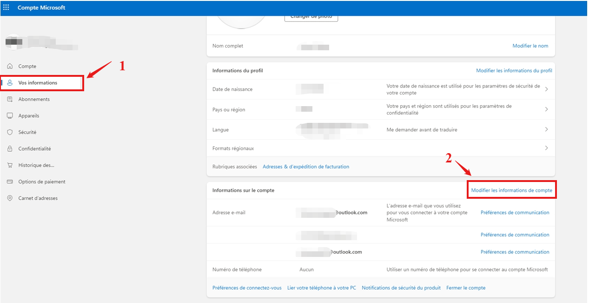The height and width of the screenshot is (303, 589).
Task: Click Préférences de connectez-vous link
Action: pos(247,288)
